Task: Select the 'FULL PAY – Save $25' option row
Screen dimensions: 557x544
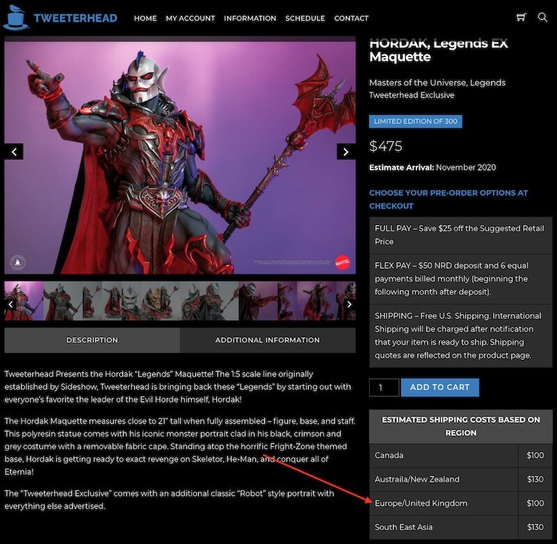Action: (x=461, y=235)
